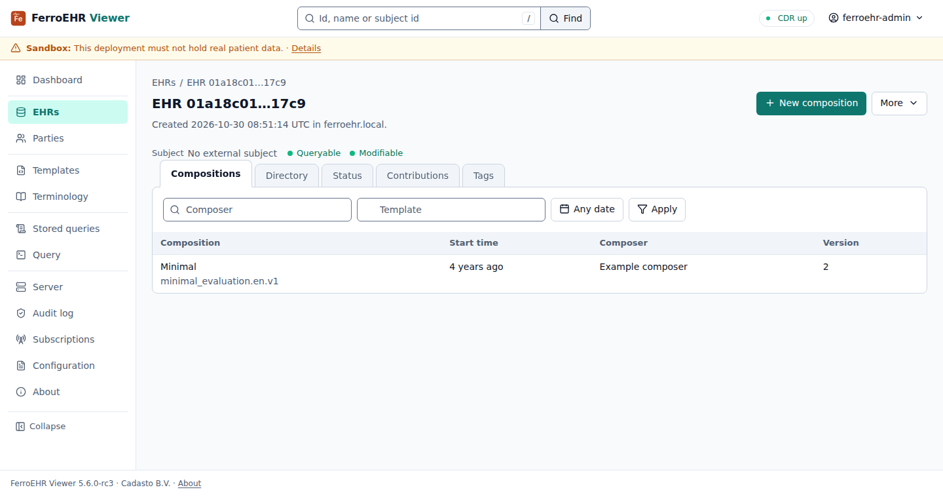Click the Start time column header
This screenshot has height=496, width=943.
coord(473,243)
